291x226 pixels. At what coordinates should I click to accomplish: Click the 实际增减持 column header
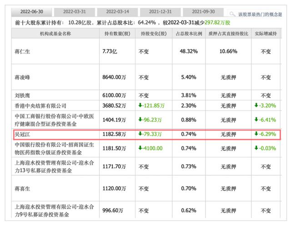tap(266, 34)
